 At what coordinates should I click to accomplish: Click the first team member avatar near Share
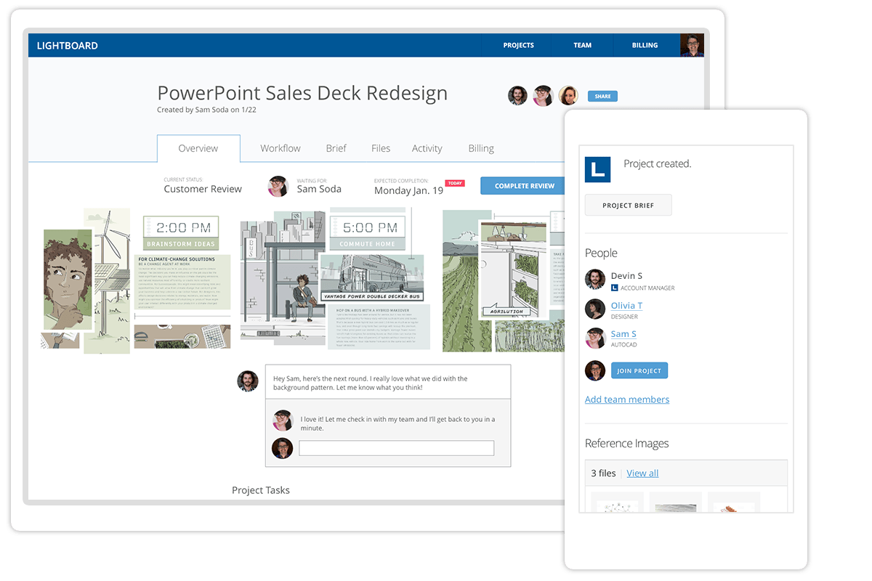tap(517, 96)
